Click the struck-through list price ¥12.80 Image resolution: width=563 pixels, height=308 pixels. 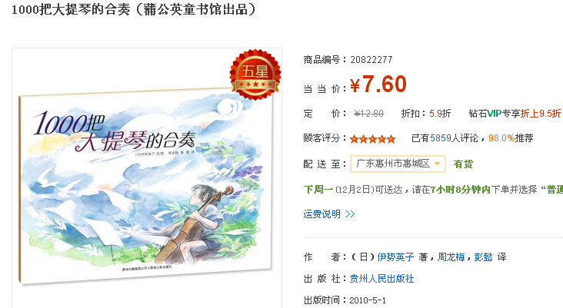[x=368, y=114]
